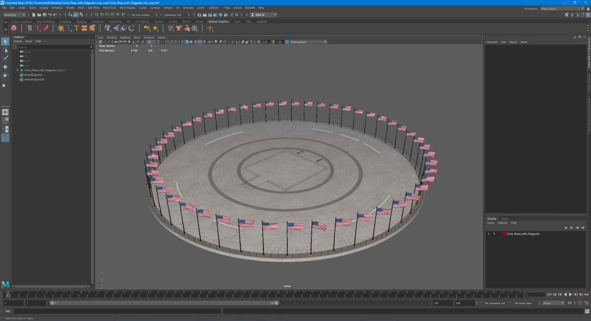
Task: Click the Redo arrow icon
Action: (55, 15)
